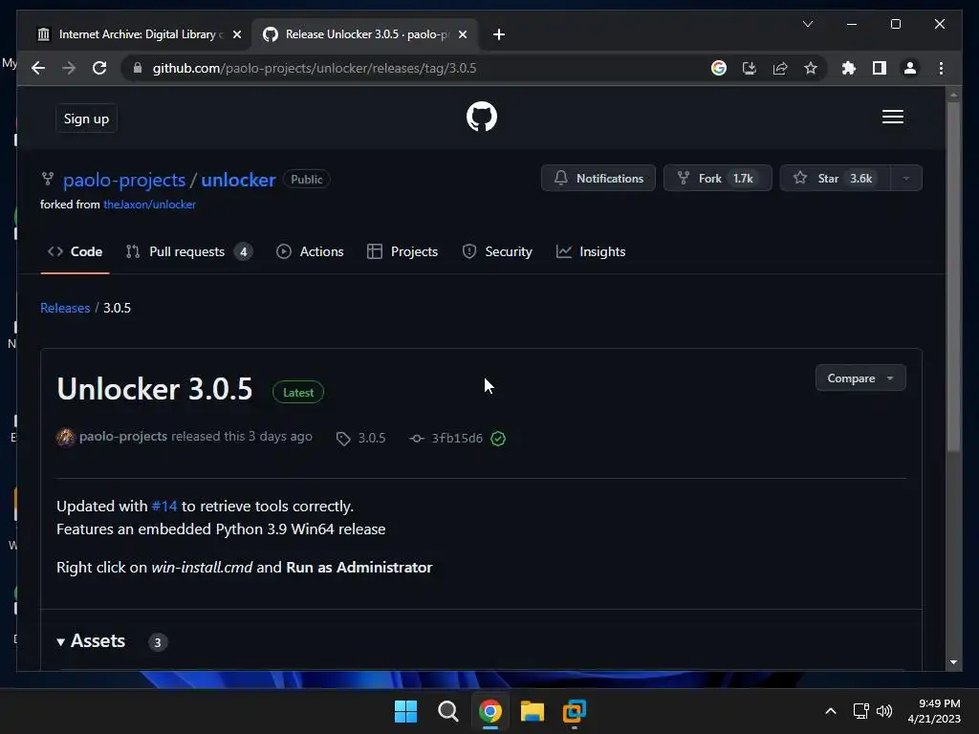Open the Insights tab

point(591,251)
